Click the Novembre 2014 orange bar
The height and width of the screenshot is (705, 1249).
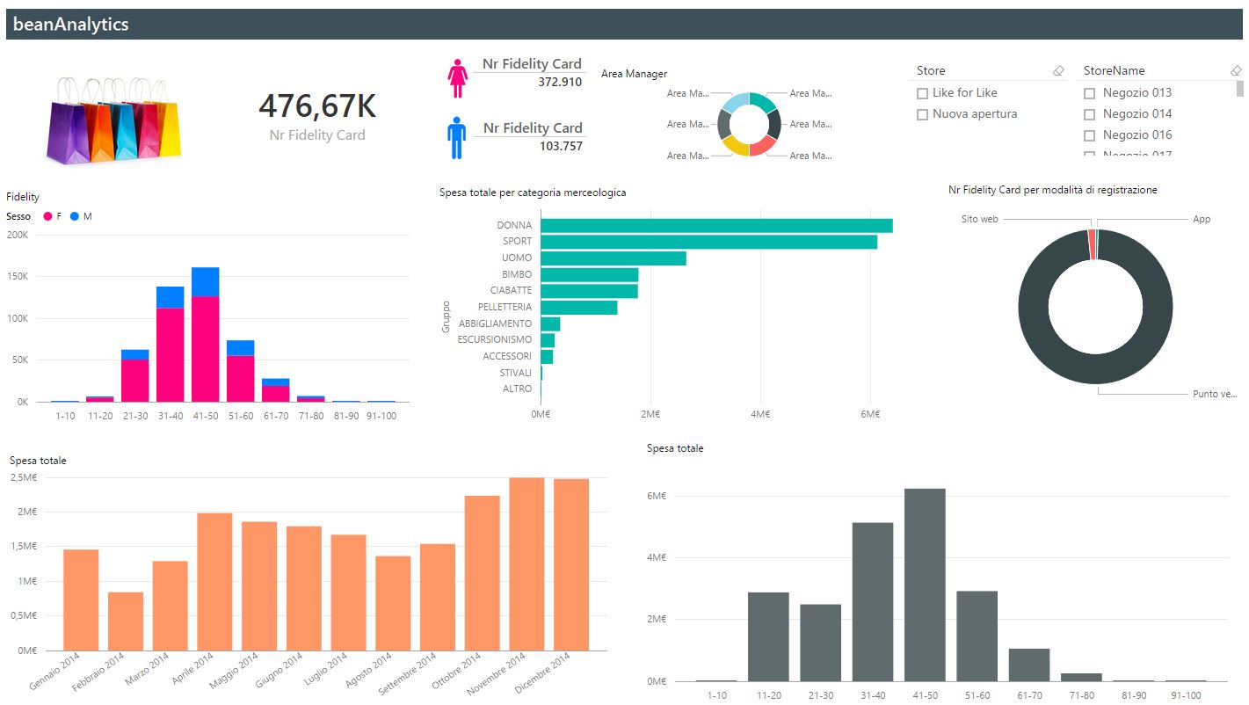(x=526, y=563)
